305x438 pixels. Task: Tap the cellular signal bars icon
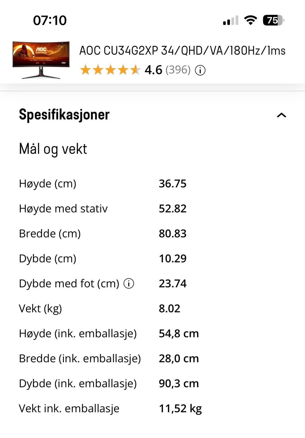tap(231, 21)
